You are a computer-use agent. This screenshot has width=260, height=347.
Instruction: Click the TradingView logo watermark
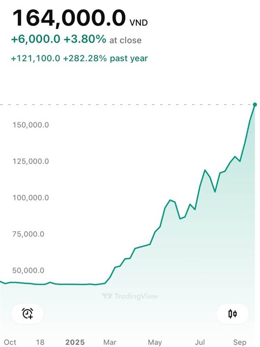130,296
